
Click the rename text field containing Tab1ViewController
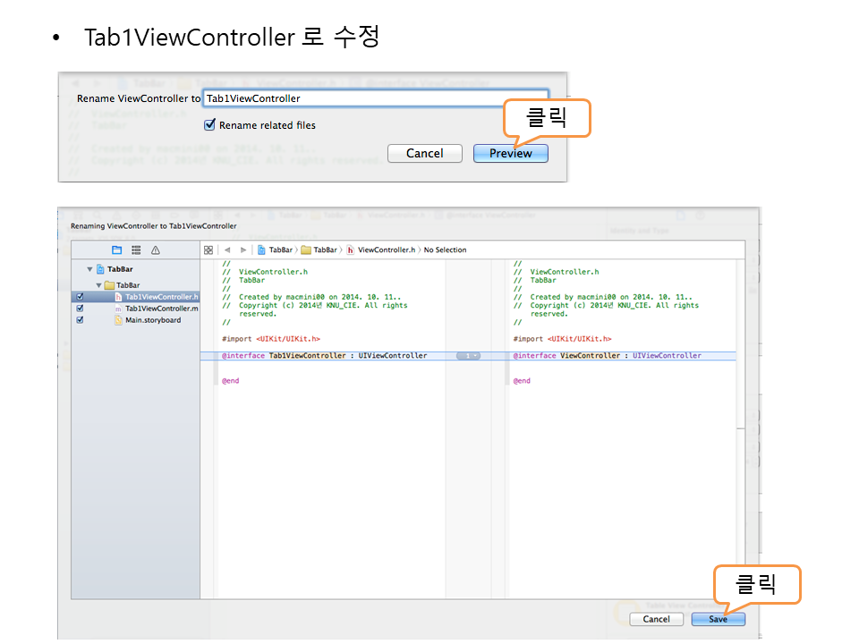click(x=375, y=98)
